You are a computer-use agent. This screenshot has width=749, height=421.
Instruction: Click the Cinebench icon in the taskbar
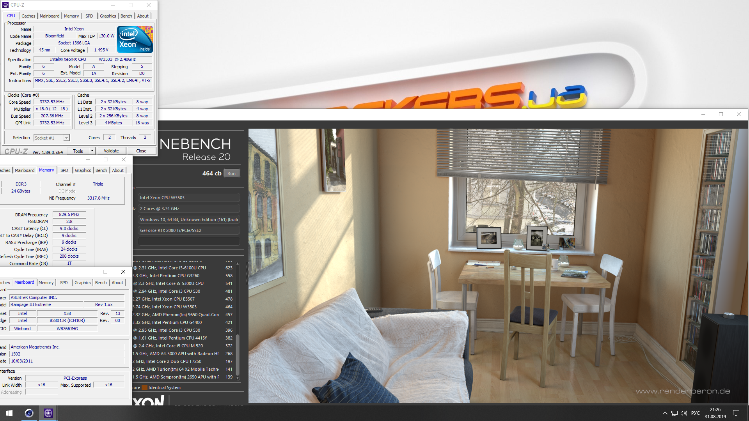pos(29,413)
